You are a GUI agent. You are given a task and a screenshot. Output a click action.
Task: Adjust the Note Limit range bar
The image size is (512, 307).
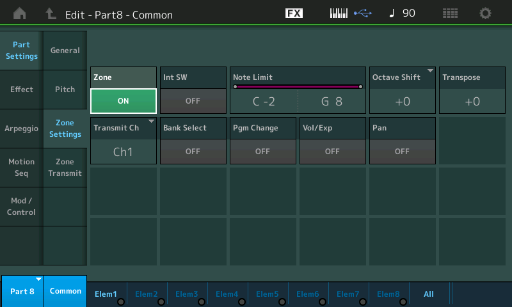(x=298, y=86)
